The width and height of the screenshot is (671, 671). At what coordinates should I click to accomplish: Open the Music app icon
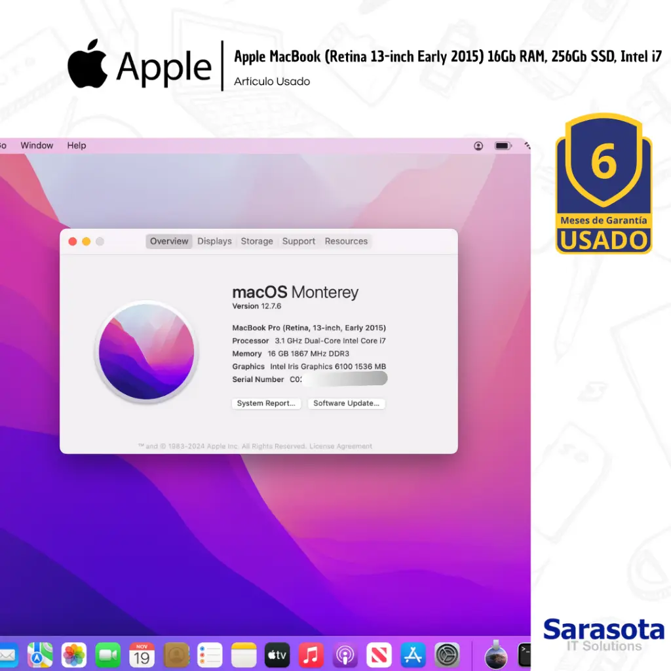[x=311, y=655]
